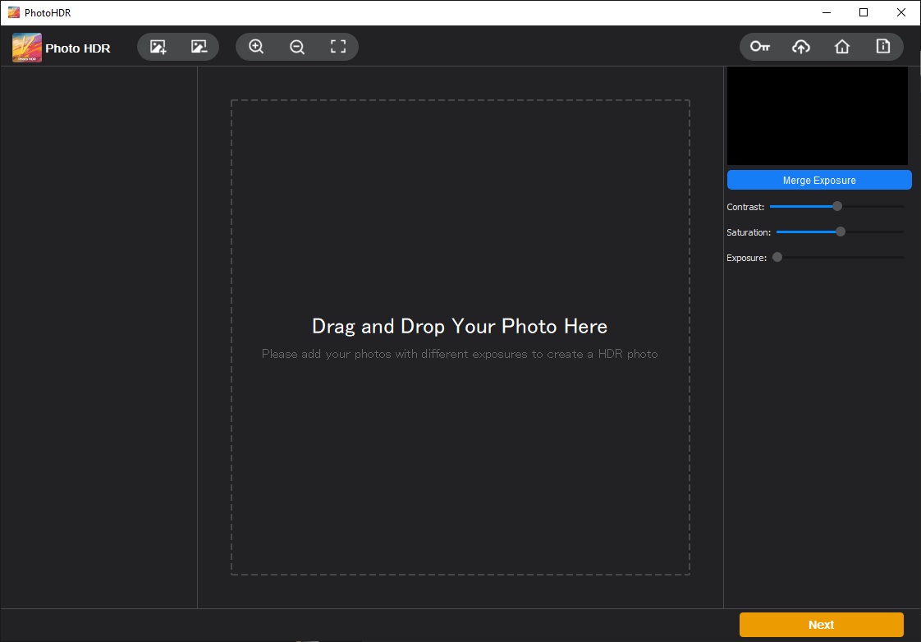The height and width of the screenshot is (642, 921).
Task: Open the home icon
Action: (x=842, y=47)
